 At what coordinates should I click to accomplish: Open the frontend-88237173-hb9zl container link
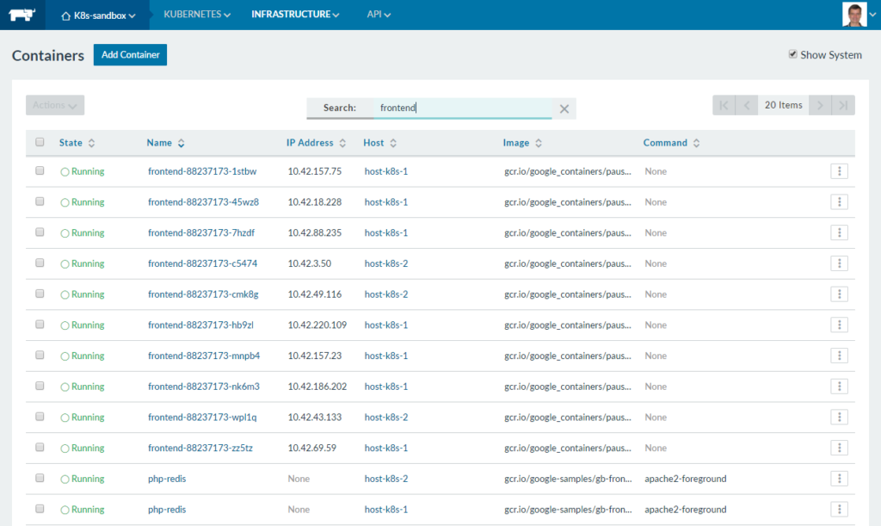point(200,325)
